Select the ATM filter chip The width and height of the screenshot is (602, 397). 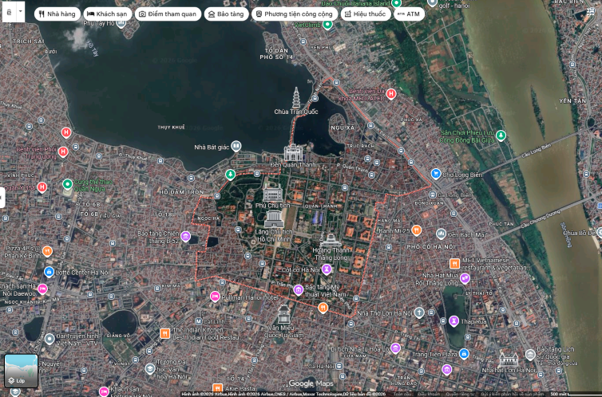coord(409,14)
